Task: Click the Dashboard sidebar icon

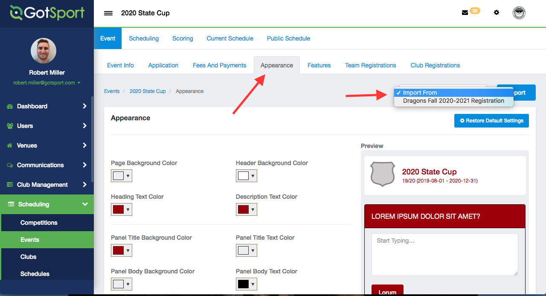Action: (x=10, y=106)
